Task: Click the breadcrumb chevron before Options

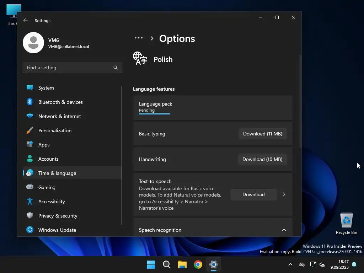Action: coord(152,38)
